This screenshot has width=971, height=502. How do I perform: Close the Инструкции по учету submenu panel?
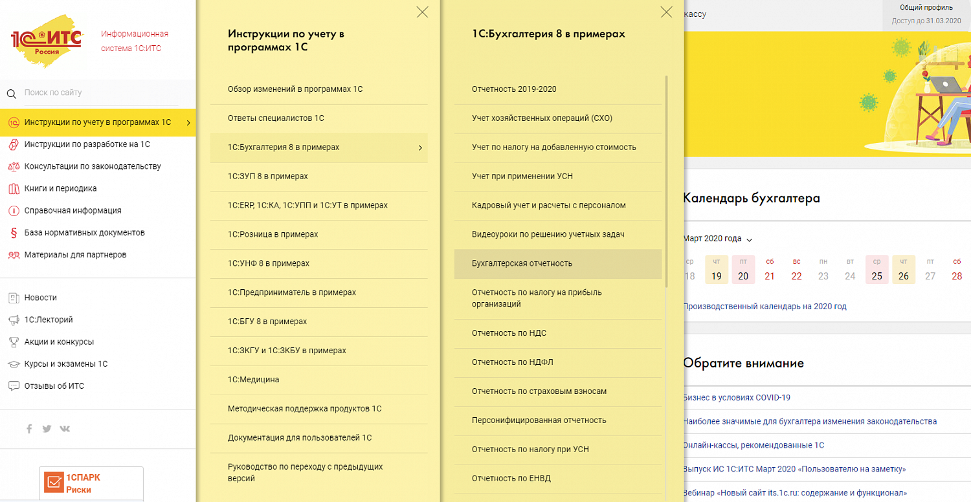pos(422,12)
